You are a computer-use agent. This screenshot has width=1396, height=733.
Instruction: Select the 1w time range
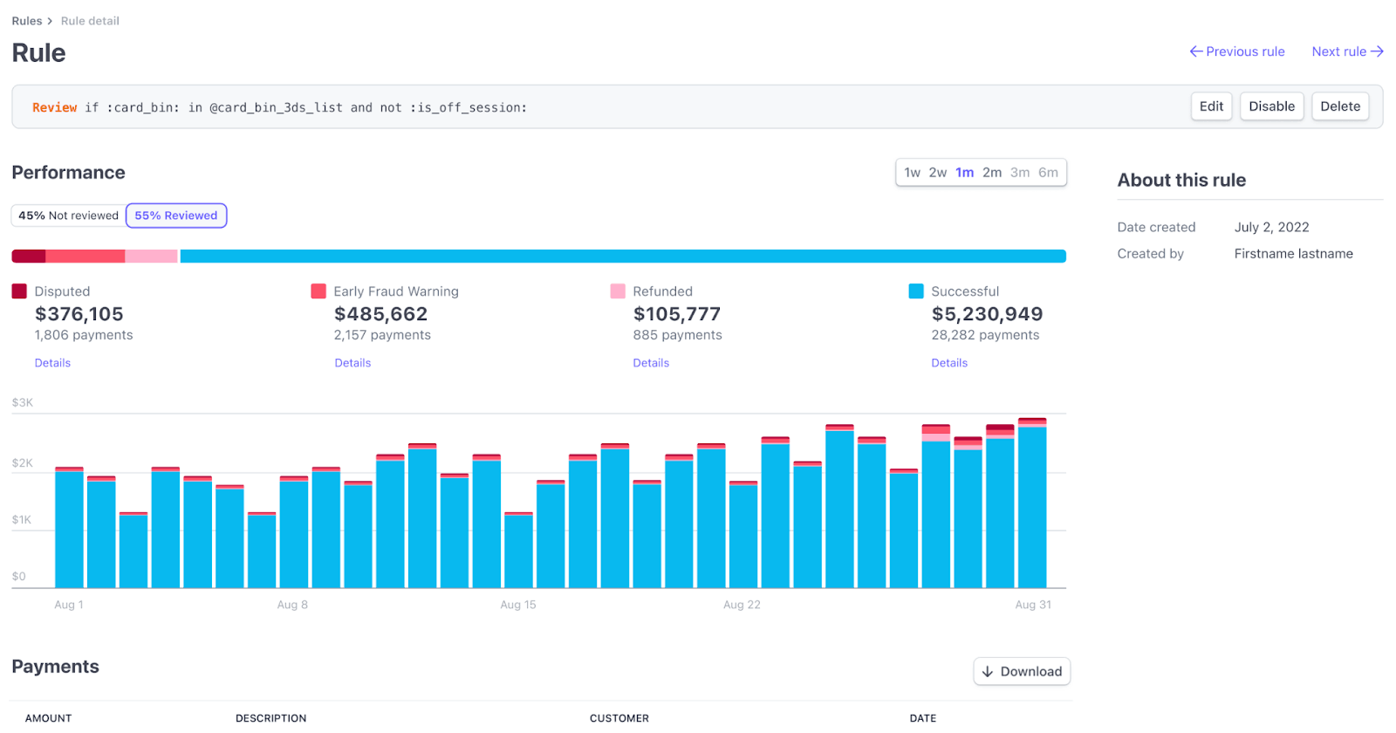[x=912, y=173]
